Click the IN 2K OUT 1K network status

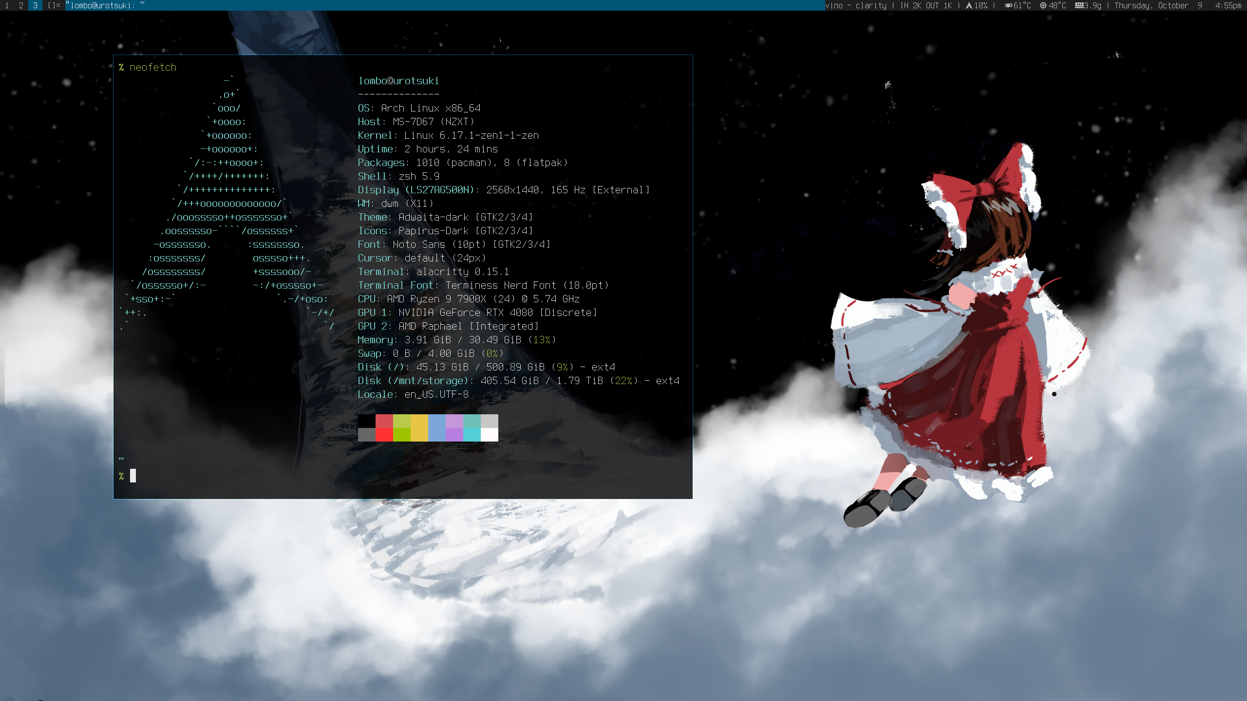pyautogui.click(x=926, y=5)
